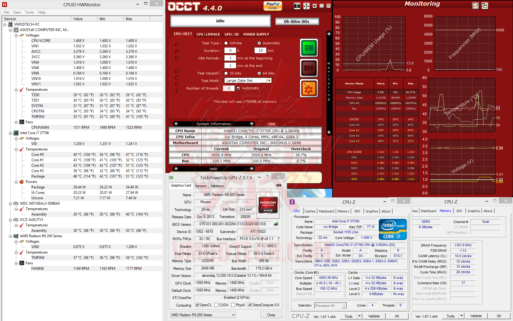Open the Caches tab in CPU-Z
This screenshot has height=321, width=513.
[x=310, y=211]
